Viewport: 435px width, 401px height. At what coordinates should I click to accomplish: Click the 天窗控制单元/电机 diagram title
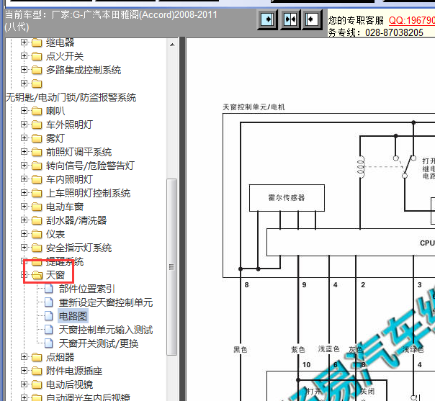[x=254, y=107]
